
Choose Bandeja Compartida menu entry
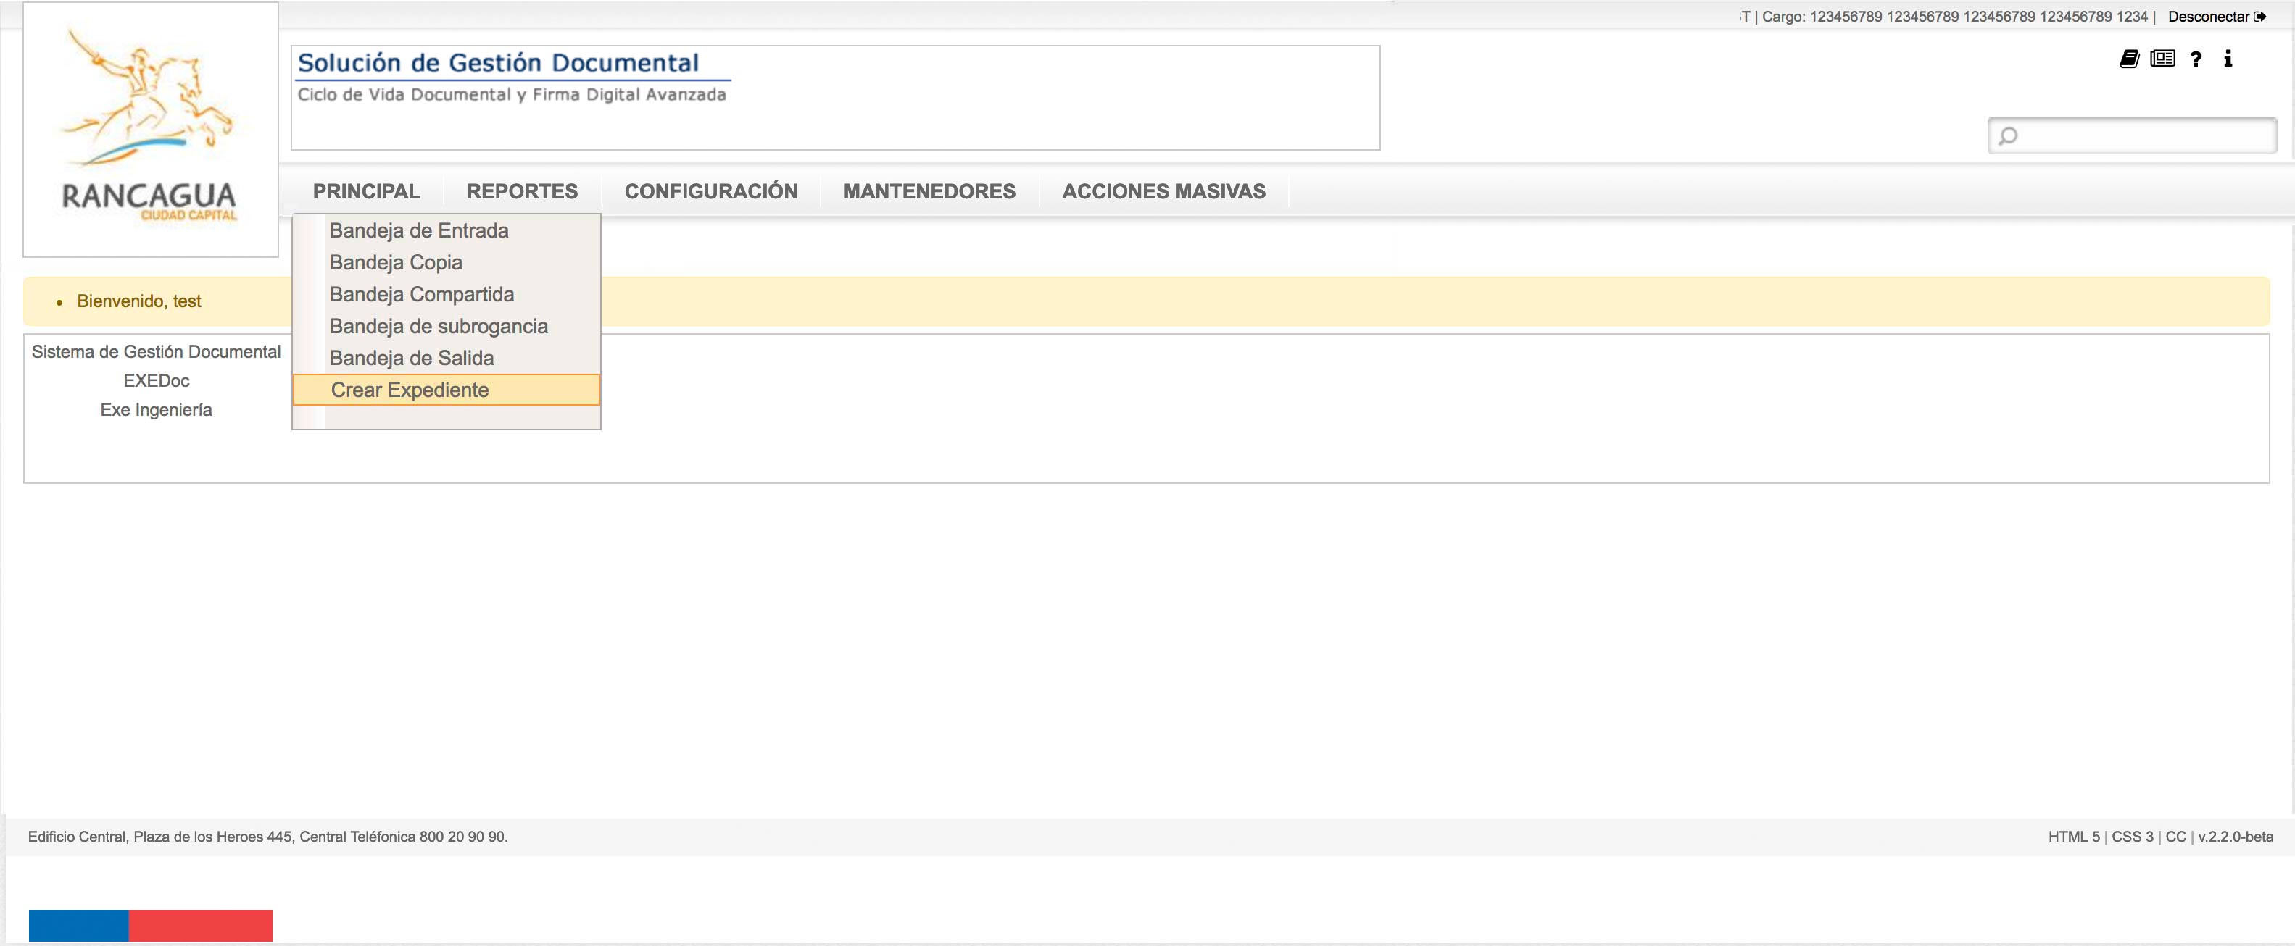pos(447,295)
